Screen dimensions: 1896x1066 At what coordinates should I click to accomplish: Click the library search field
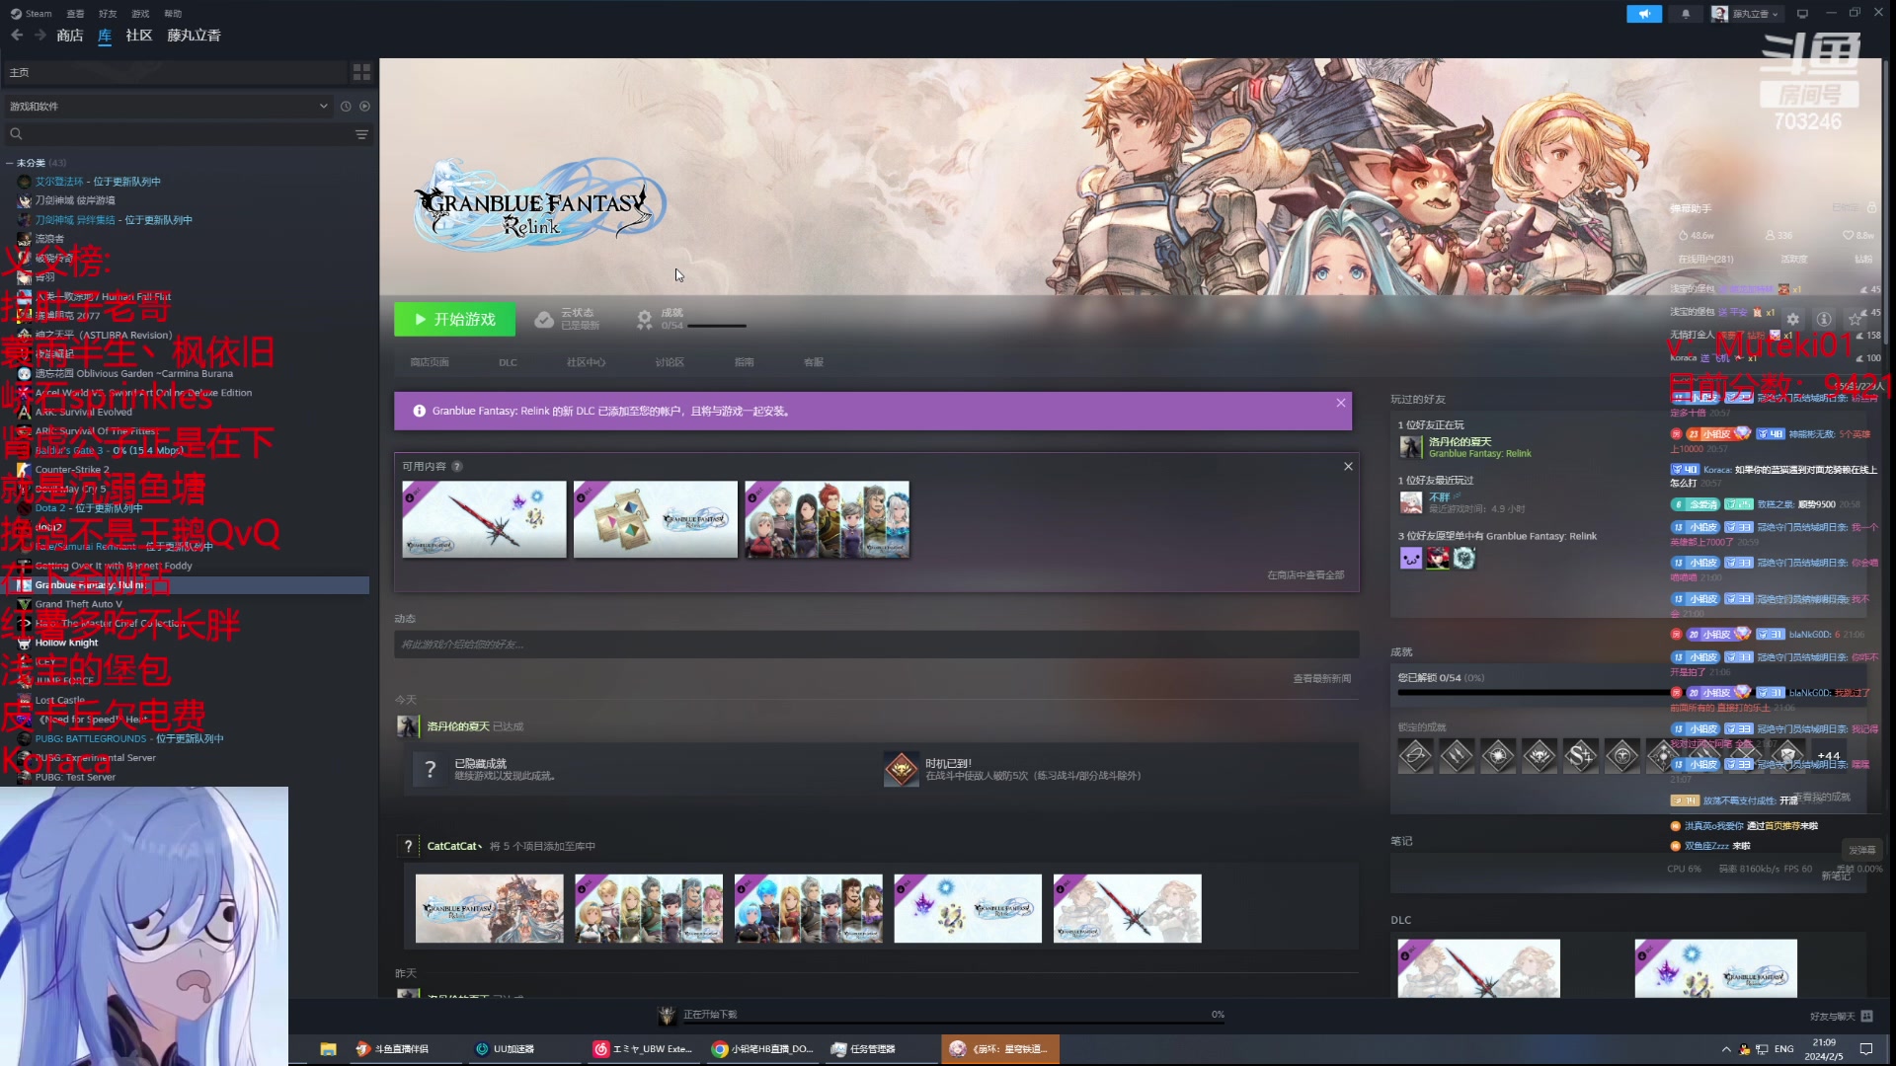(186, 134)
